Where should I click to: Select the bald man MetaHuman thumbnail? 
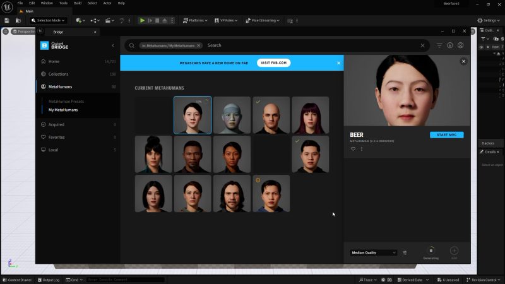coord(271,115)
